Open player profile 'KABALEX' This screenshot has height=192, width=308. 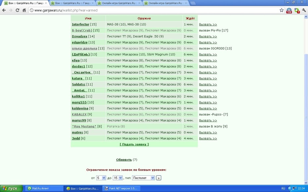(79, 114)
